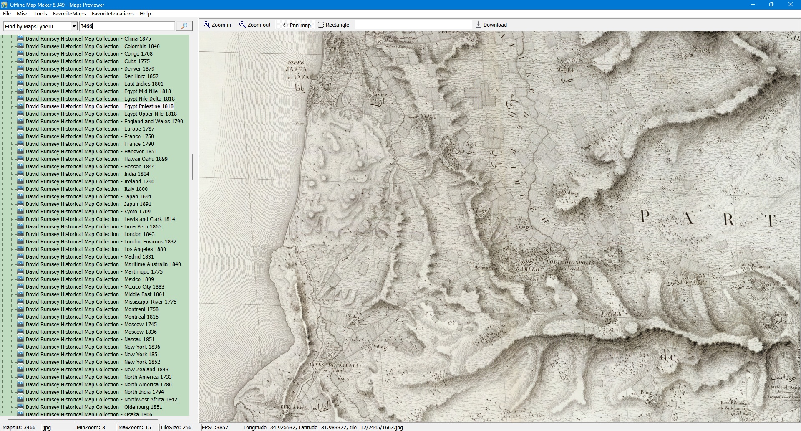Click the magnifier search button
Viewport: 801px width, 431px height.
[184, 26]
